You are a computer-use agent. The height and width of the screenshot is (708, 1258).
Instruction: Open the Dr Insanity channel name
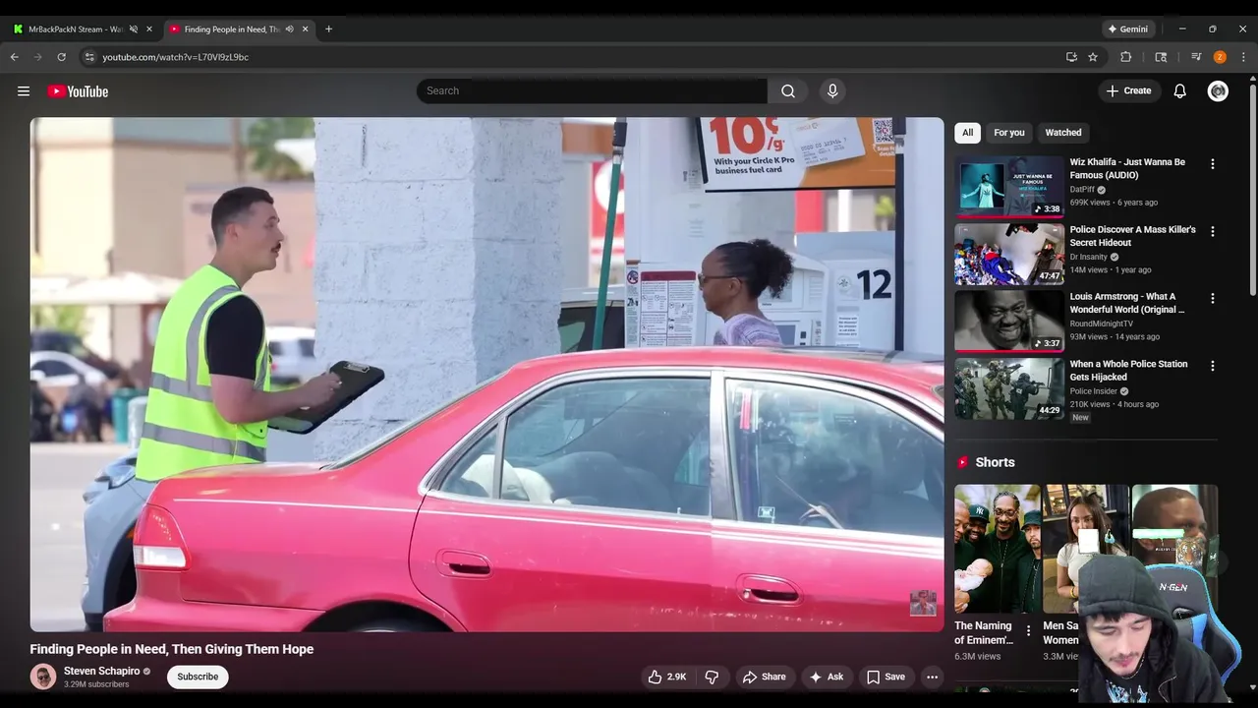pyautogui.click(x=1088, y=257)
